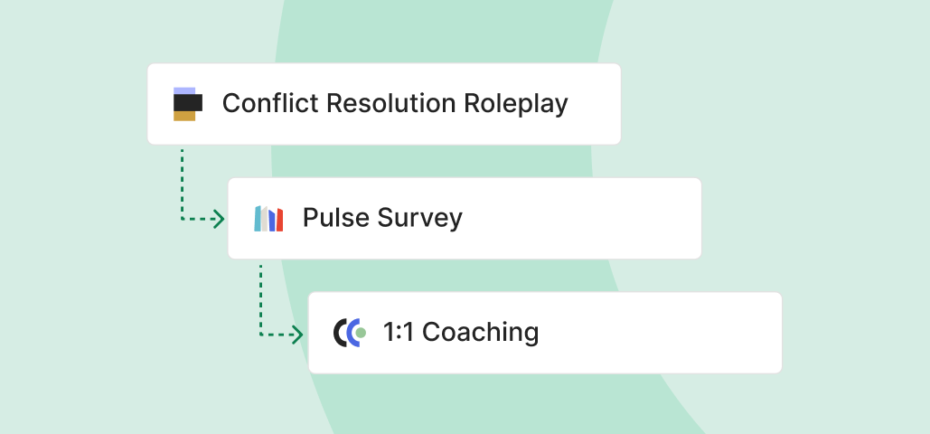Click the arrowhead pointing to 1:1 Coaching
The width and height of the screenshot is (930, 434).
[298, 335]
